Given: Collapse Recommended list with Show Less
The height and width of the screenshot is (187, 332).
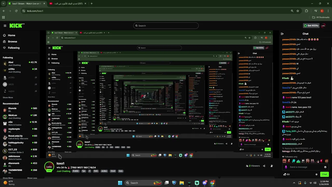Looking at the screenshot, I should (x=32, y=178).
